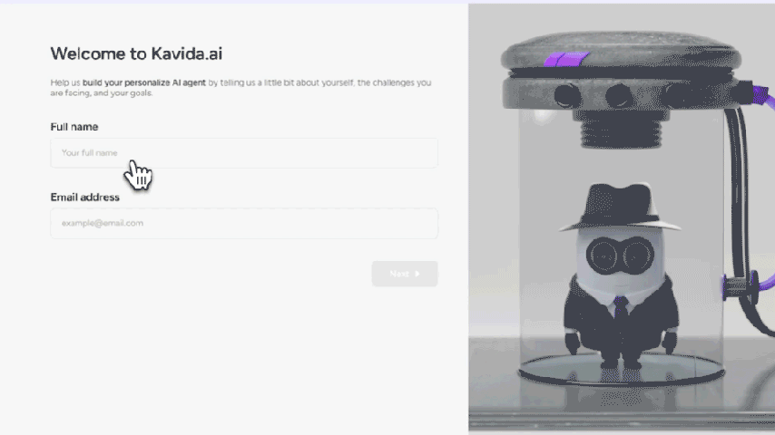Click the robot agent's fedora hat
775x435 pixels.
(x=620, y=208)
